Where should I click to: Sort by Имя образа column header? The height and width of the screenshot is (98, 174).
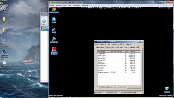(x=104, y=52)
